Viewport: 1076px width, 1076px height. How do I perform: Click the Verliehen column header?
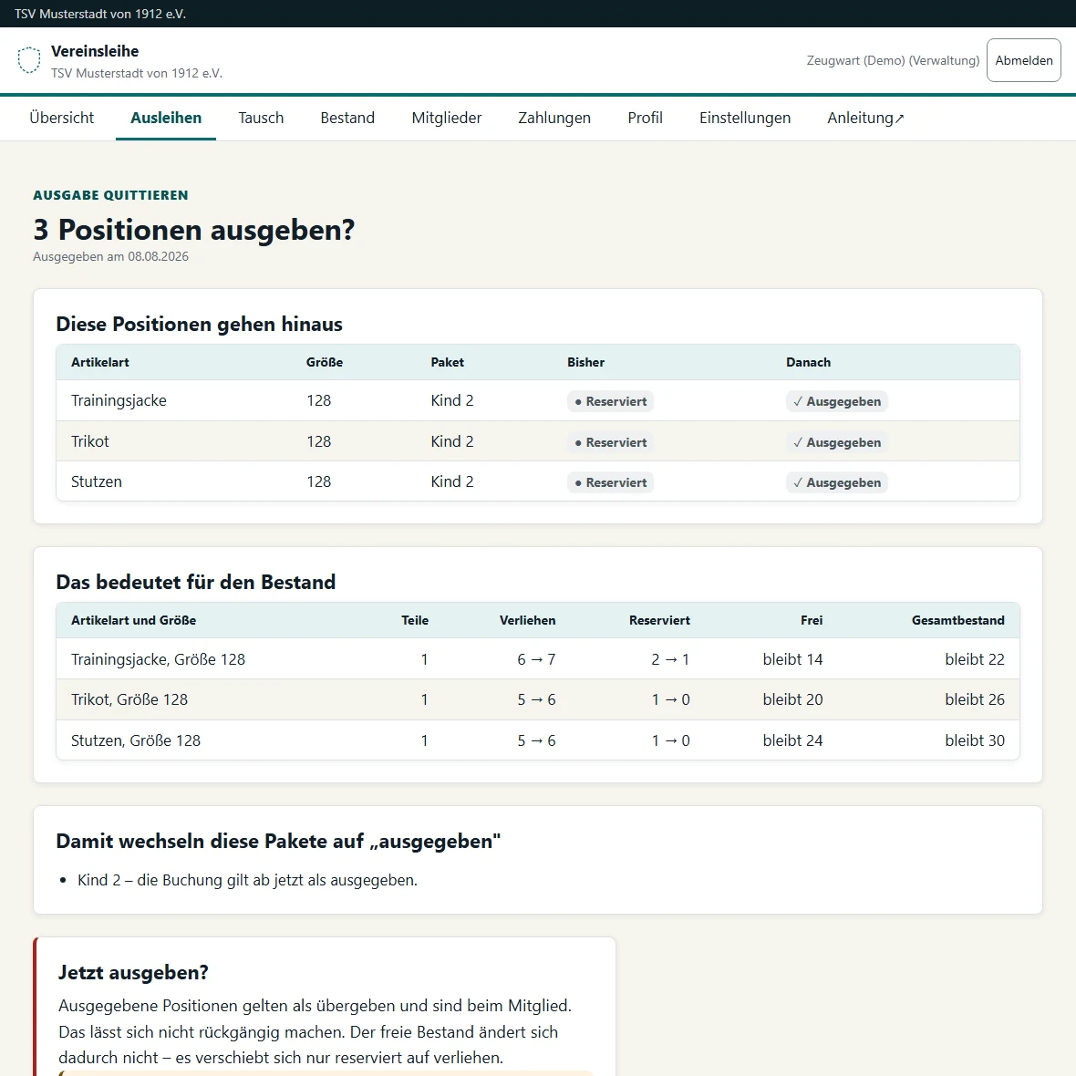click(528, 620)
